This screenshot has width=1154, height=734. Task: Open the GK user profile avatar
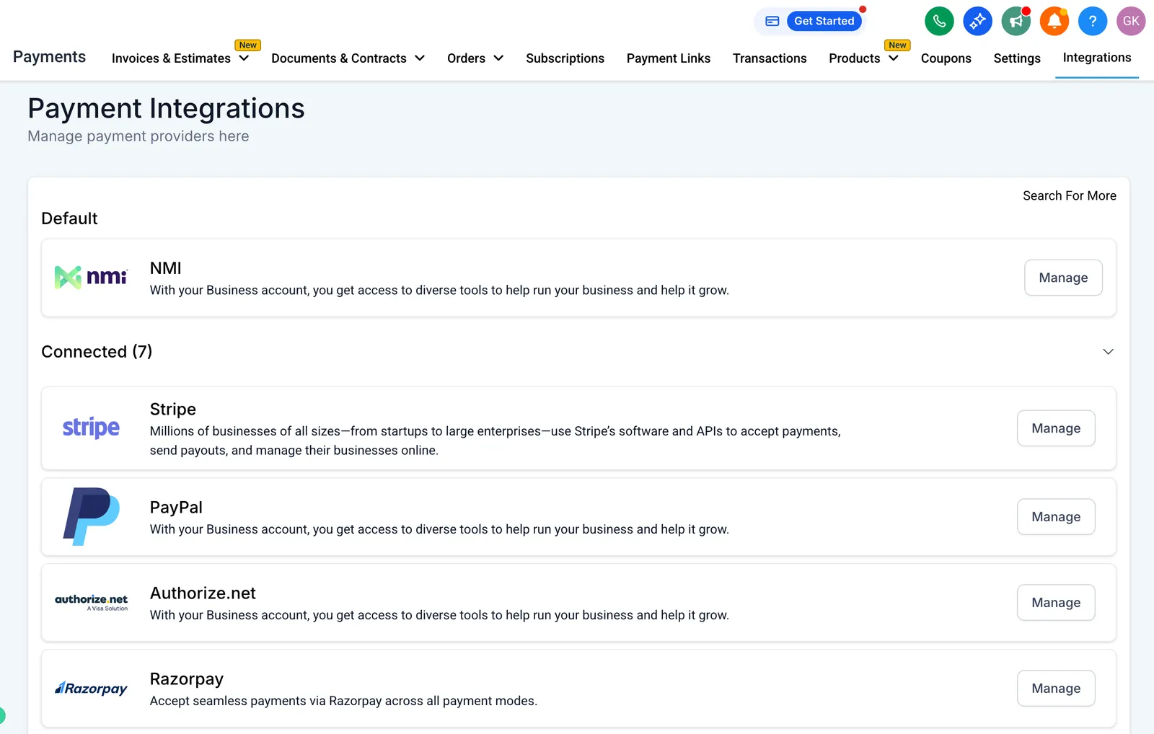[1131, 21]
